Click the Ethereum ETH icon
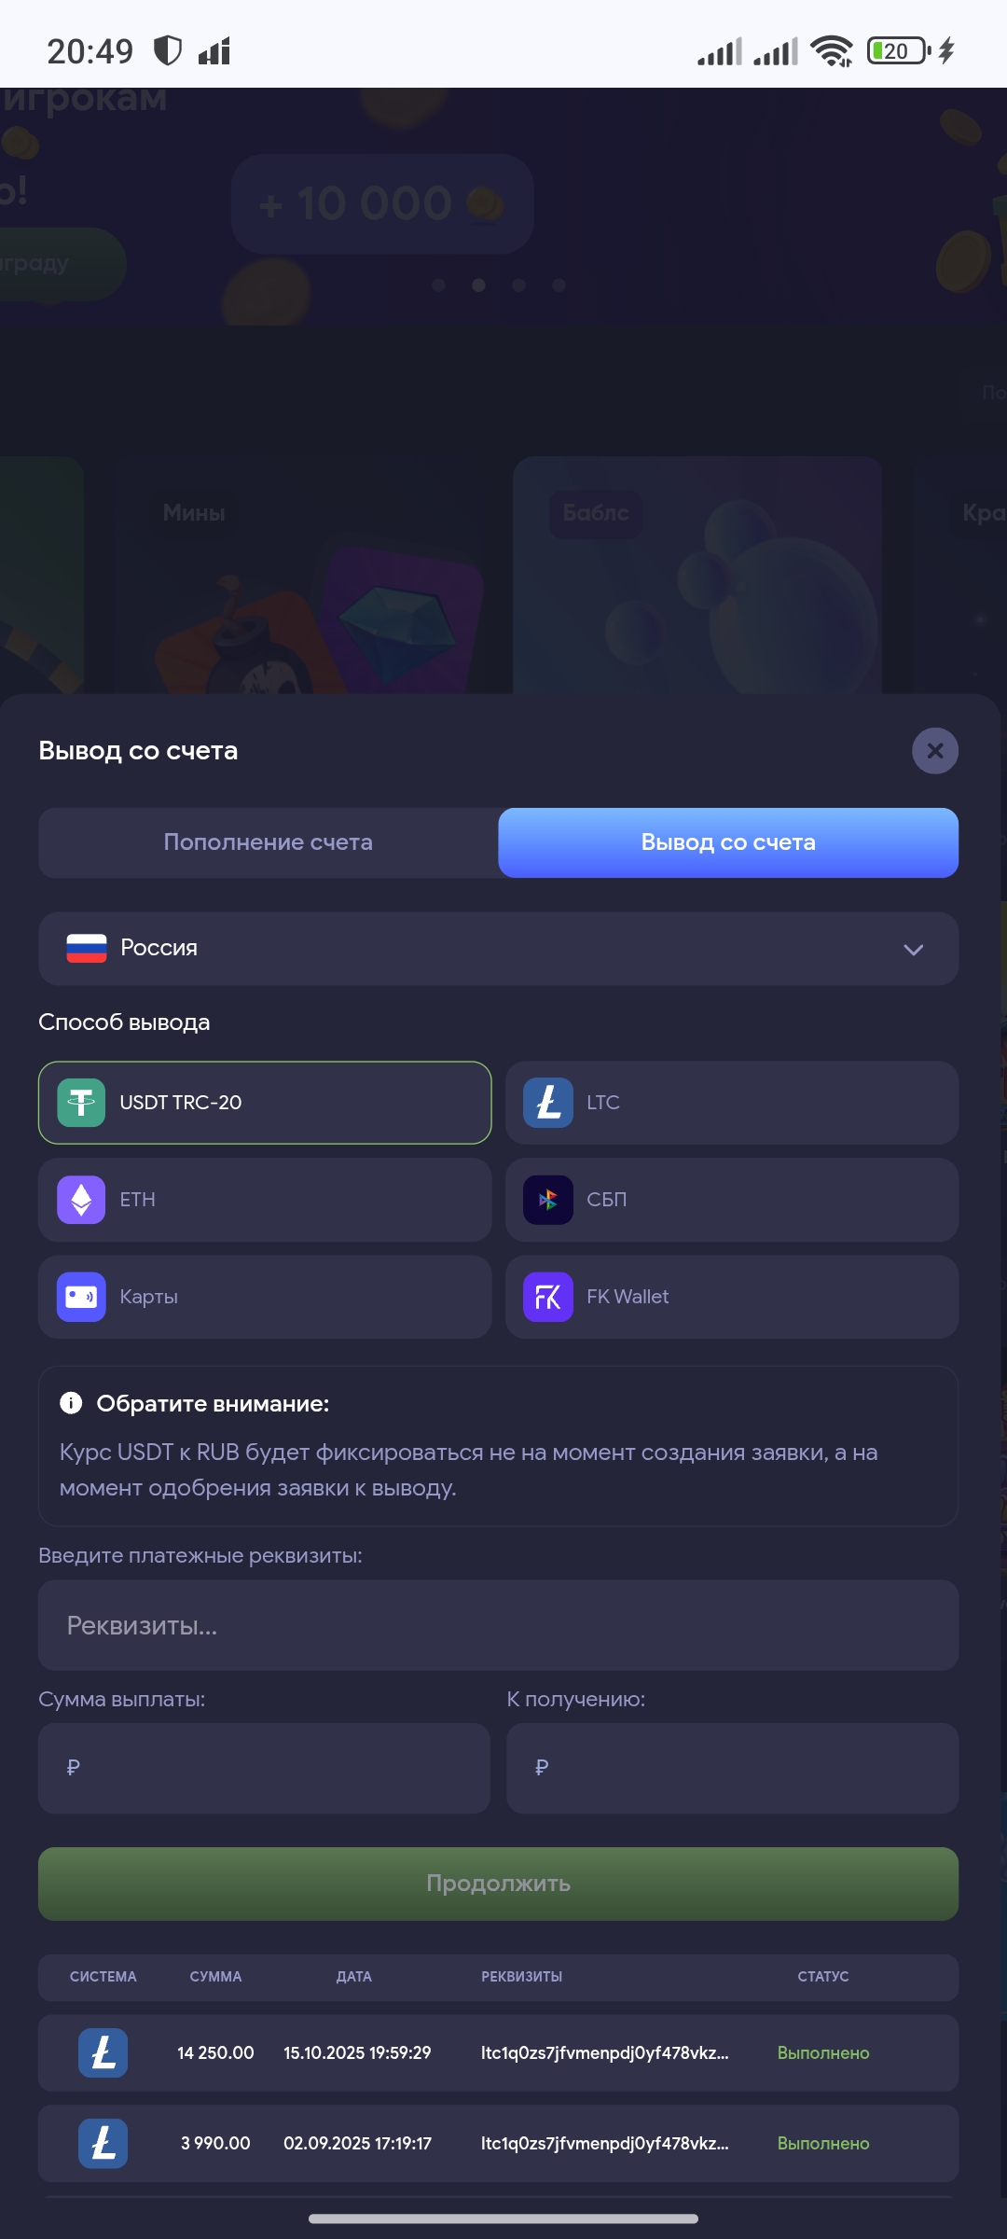 click(x=81, y=1200)
